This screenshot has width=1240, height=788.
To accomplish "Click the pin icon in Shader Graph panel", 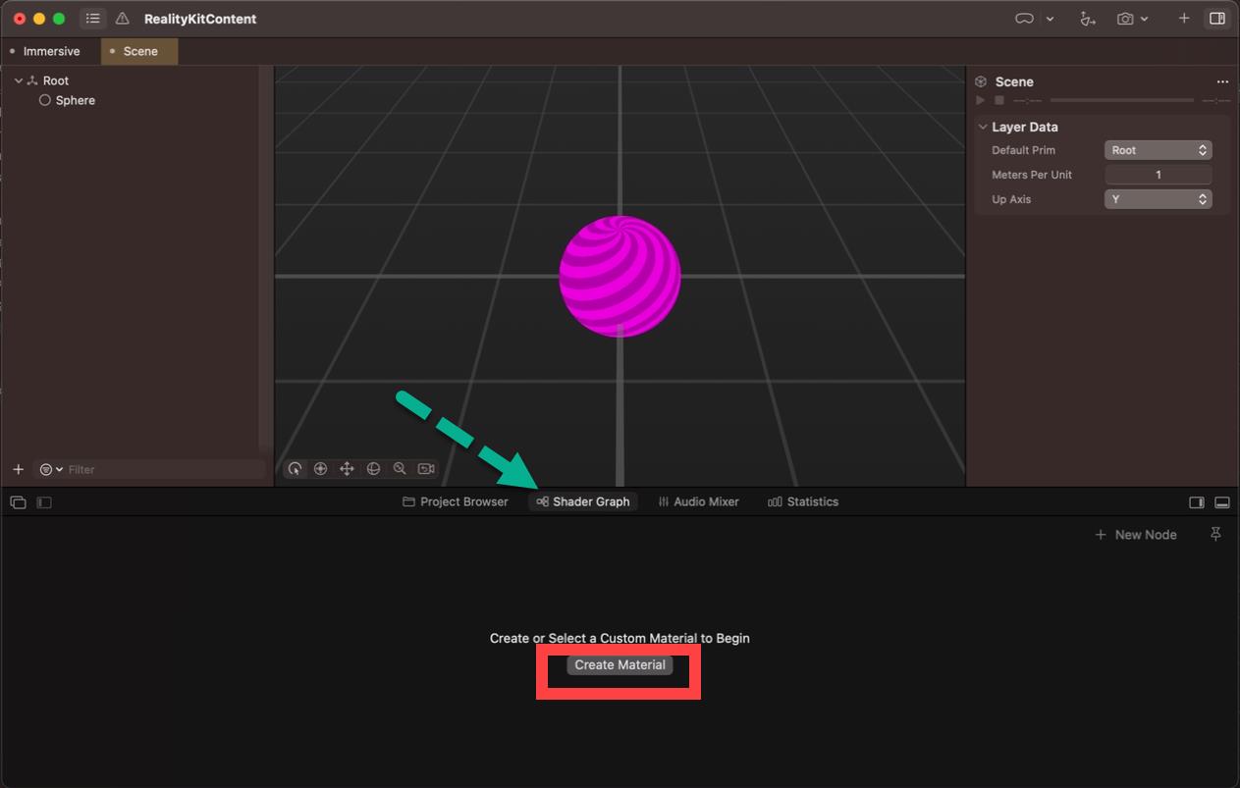I will 1215,534.
